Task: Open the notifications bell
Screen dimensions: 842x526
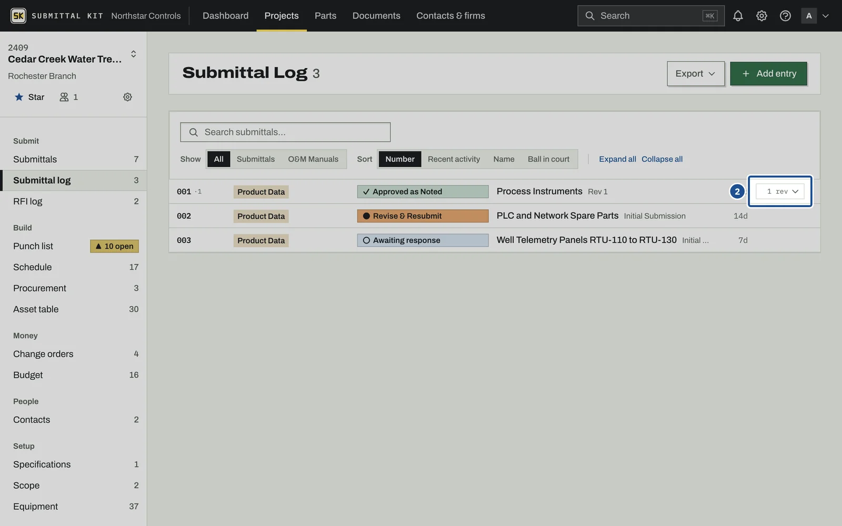Action: 738,16
